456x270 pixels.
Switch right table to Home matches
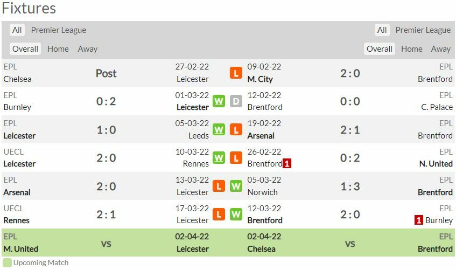coord(412,49)
